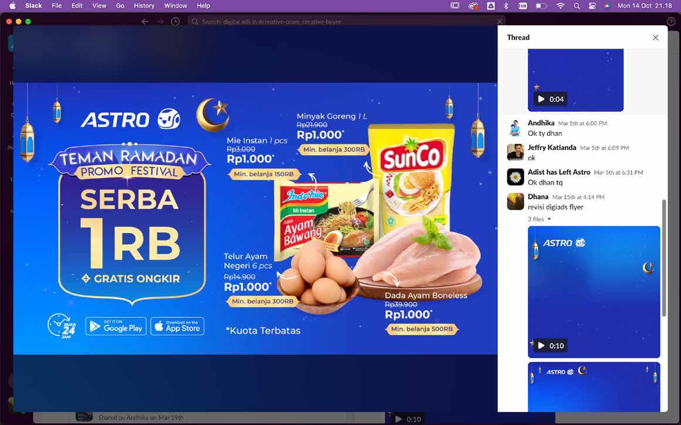The image size is (681, 425).
Task: Open Spotlight search icon
Action: pyautogui.click(x=577, y=6)
